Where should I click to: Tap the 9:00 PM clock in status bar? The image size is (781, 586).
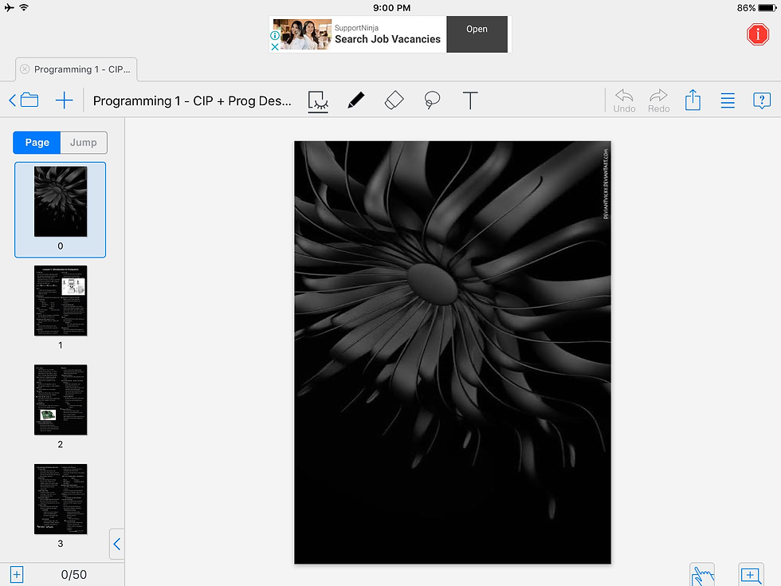[x=391, y=8]
